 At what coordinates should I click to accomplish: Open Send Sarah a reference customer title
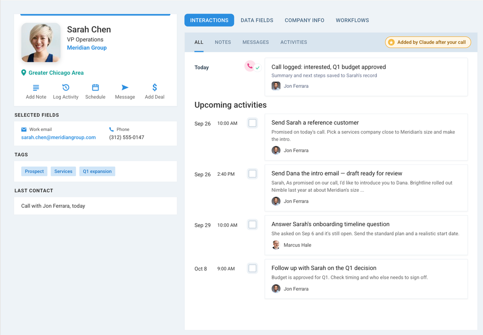[x=315, y=123]
